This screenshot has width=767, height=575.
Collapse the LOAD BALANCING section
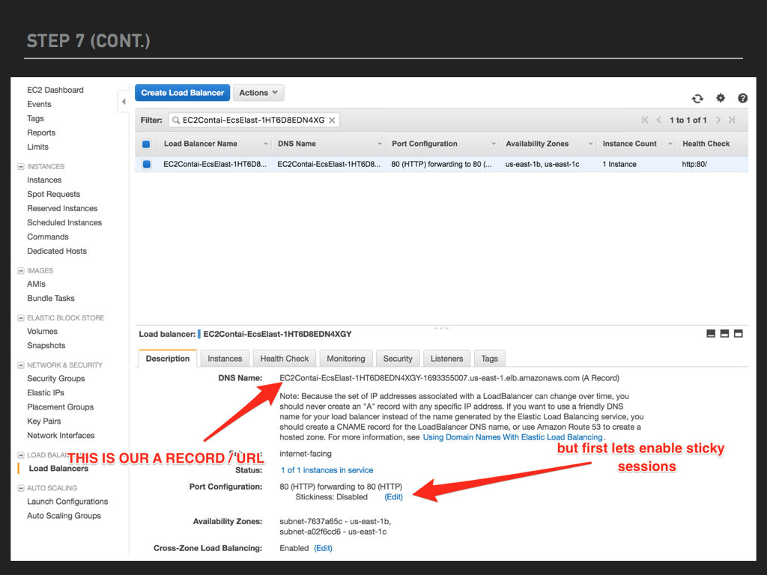[x=20, y=454]
